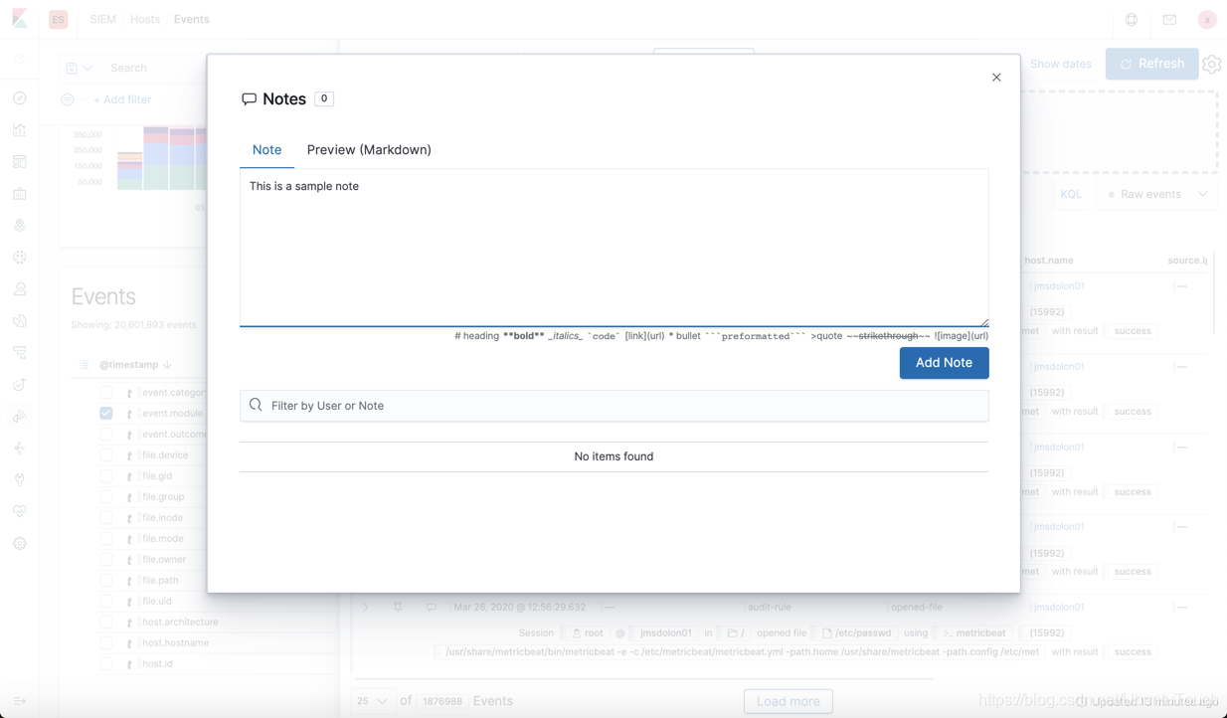Click the /etc/passwd file badge
The width and height of the screenshot is (1227, 718).
pos(857,633)
